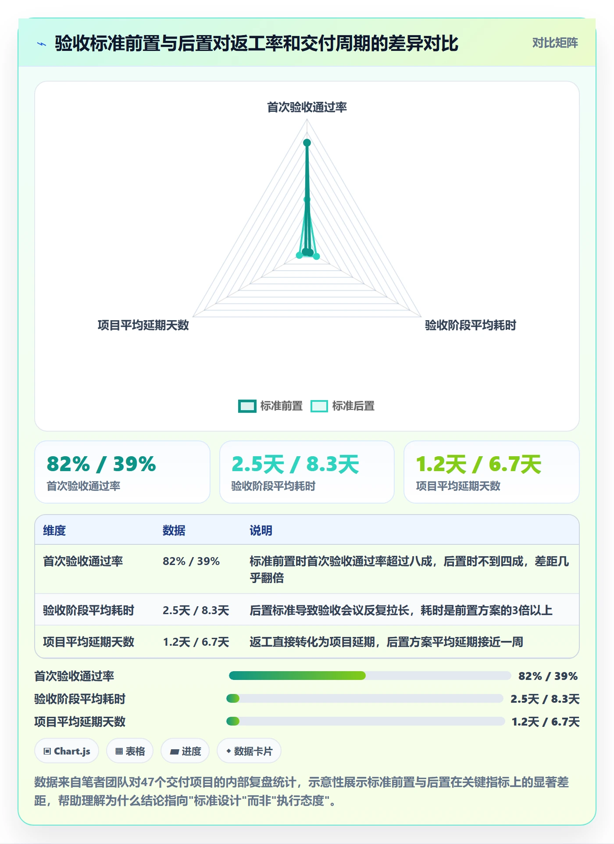Click the 首次验收通过率 progress bar
Screen dimensions: 614x844
click(x=370, y=676)
